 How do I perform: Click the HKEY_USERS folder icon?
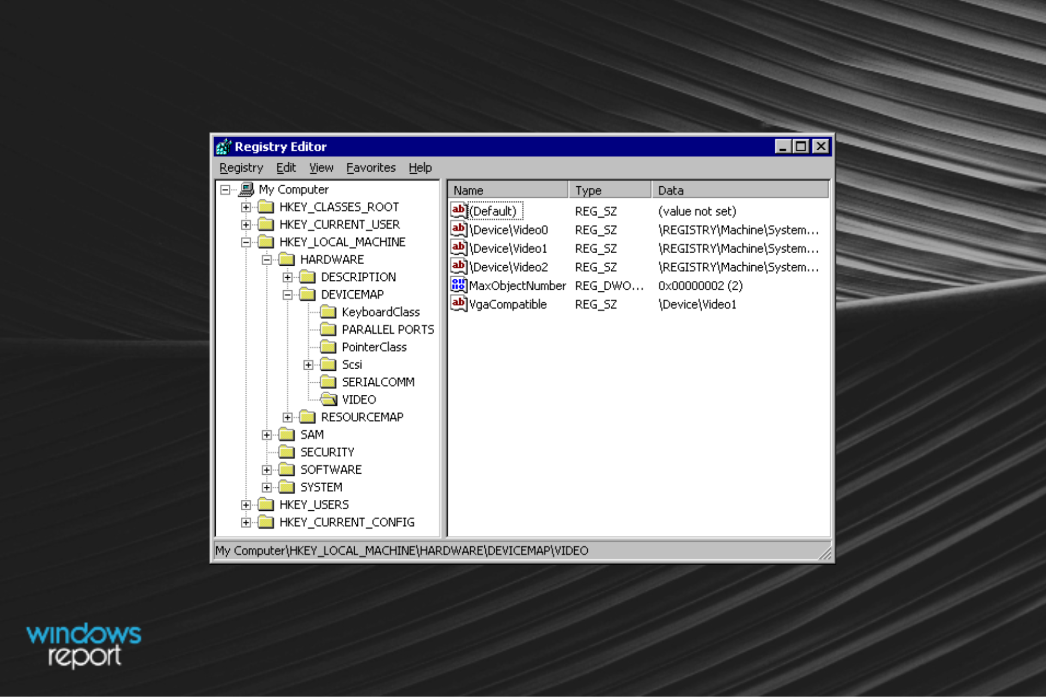click(266, 504)
